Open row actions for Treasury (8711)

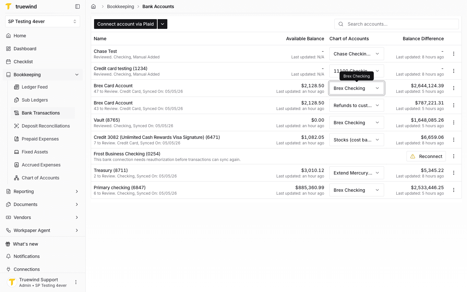tap(454, 173)
